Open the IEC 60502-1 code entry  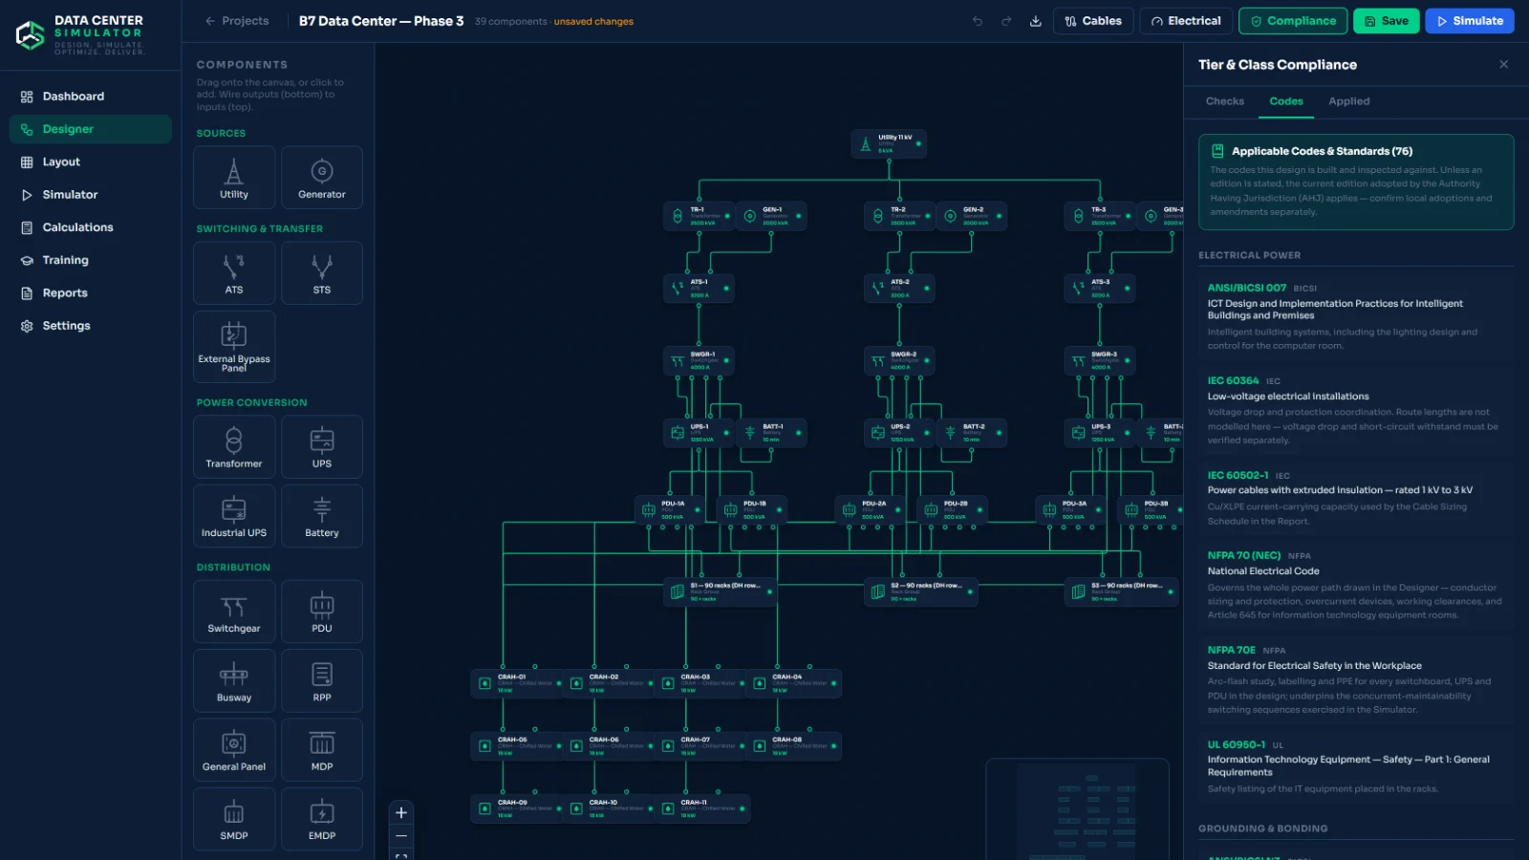point(1355,498)
